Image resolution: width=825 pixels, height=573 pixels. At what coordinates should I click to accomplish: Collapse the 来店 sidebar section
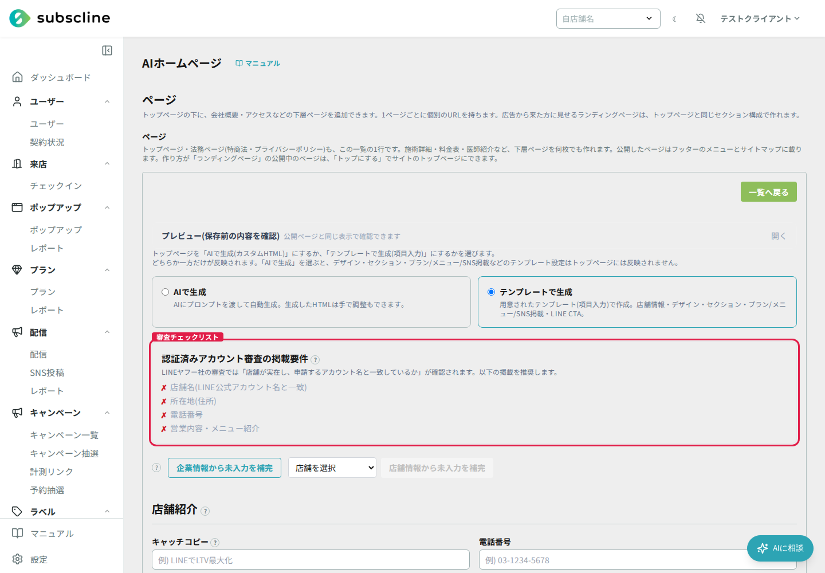coord(107,164)
